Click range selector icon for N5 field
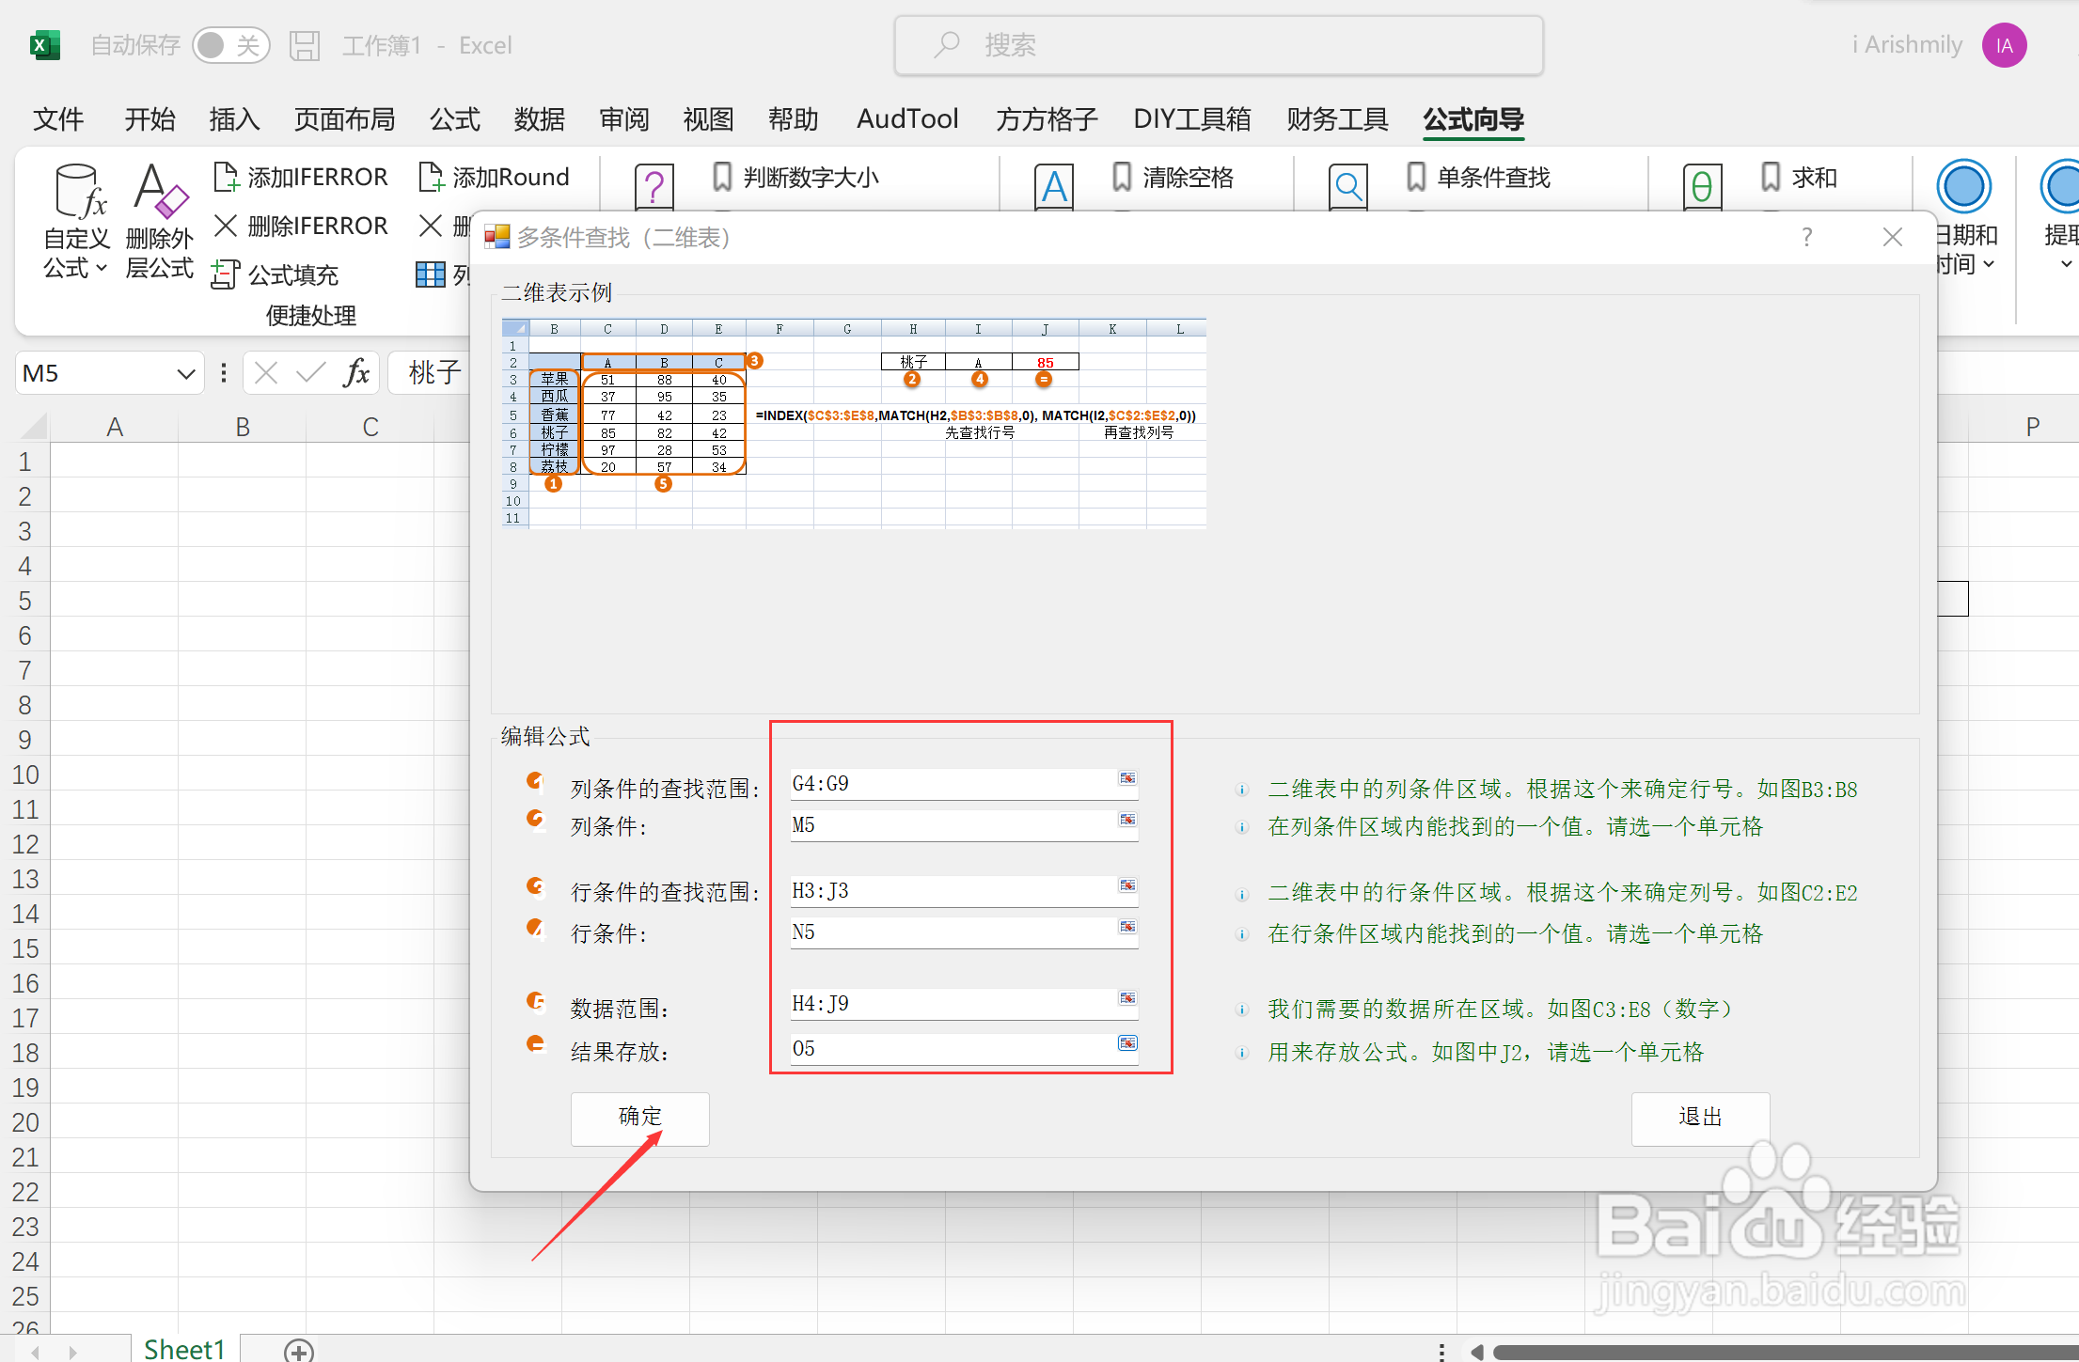This screenshot has height=1362, width=2079. [1127, 927]
